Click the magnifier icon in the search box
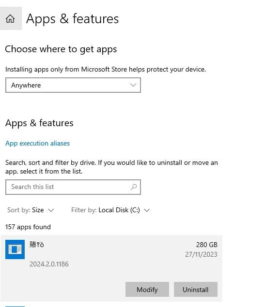Viewport: 280px width, 307px height. coord(134,187)
